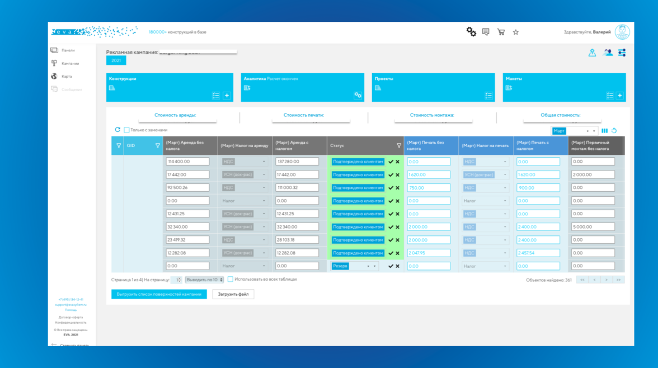Click Выгрузить список поверхностей кампании button

[159, 294]
